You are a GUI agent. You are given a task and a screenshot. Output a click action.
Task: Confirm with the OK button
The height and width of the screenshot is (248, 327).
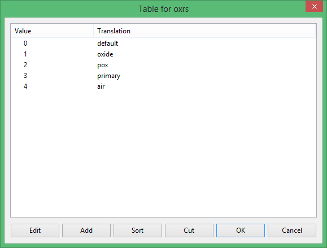pyautogui.click(x=241, y=230)
